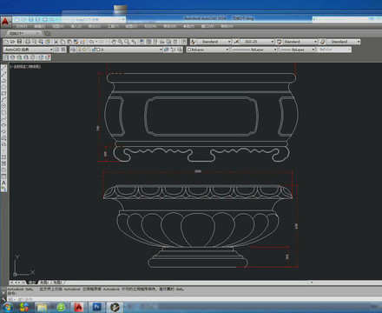Expand the ByLayer linetype dropdown

pyautogui.click(x=254, y=50)
